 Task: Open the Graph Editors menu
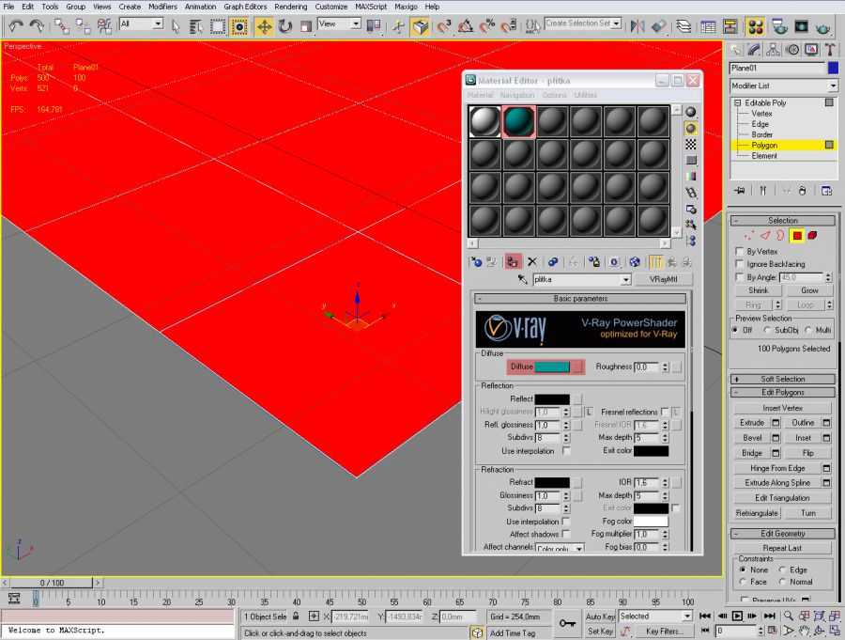tap(245, 7)
